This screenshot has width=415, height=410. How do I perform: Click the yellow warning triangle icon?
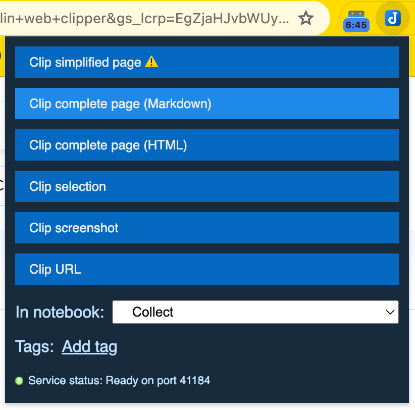click(151, 62)
